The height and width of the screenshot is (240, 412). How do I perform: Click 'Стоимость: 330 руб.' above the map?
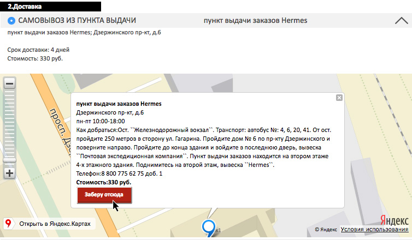(x=35, y=58)
